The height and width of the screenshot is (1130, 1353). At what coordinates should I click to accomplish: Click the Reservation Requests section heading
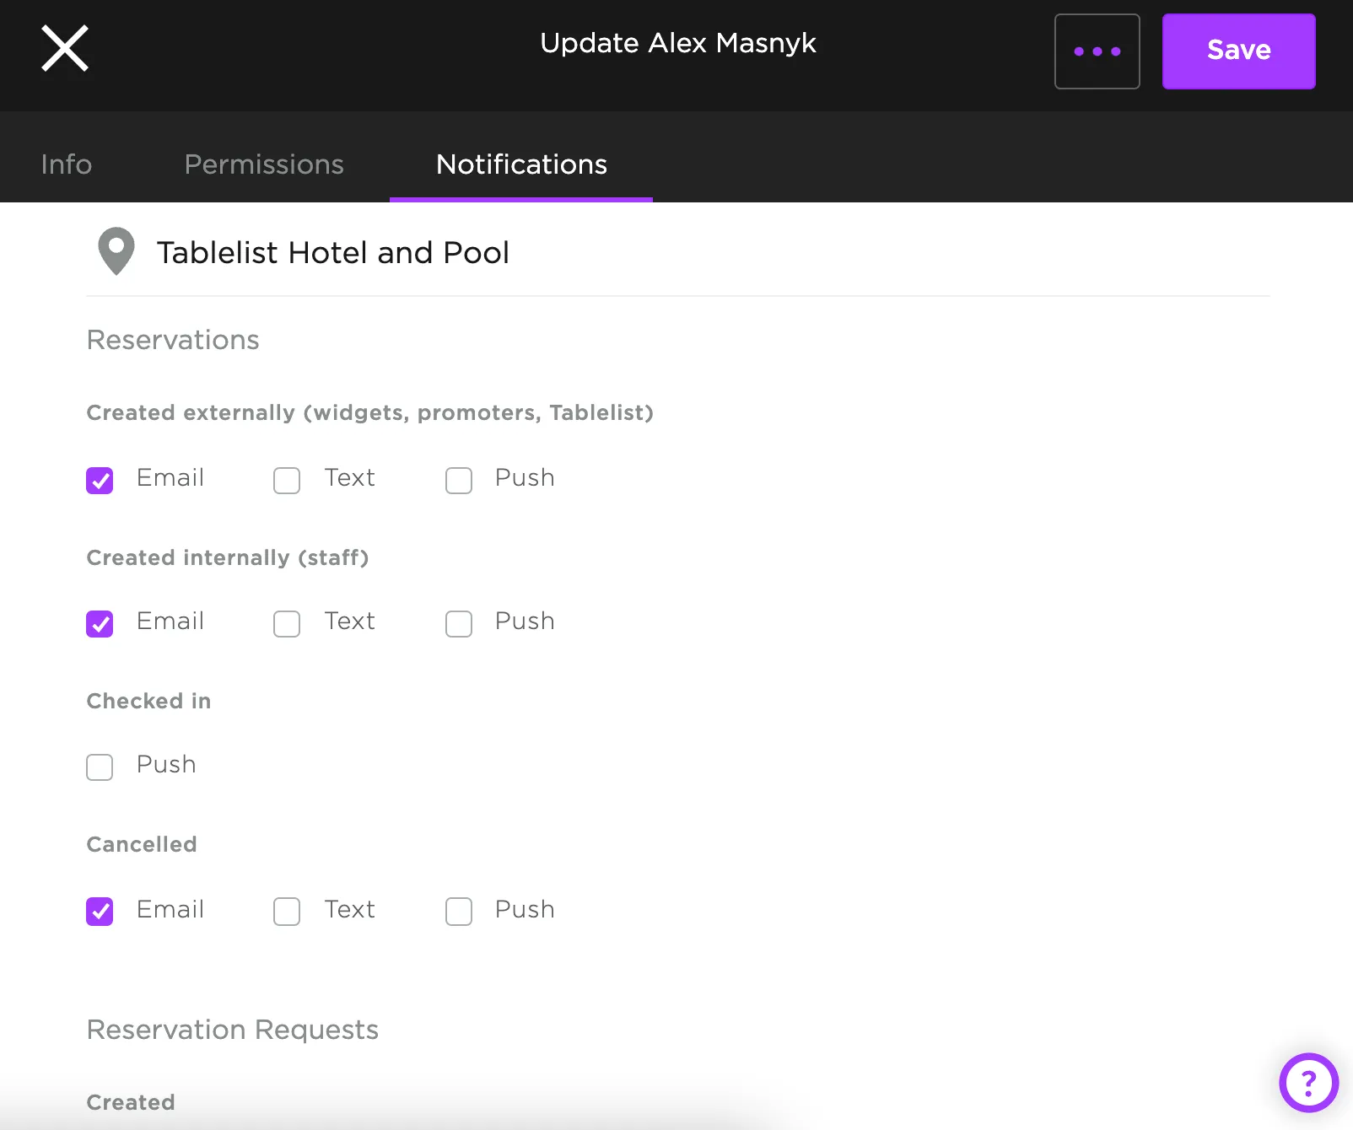pyautogui.click(x=233, y=1030)
